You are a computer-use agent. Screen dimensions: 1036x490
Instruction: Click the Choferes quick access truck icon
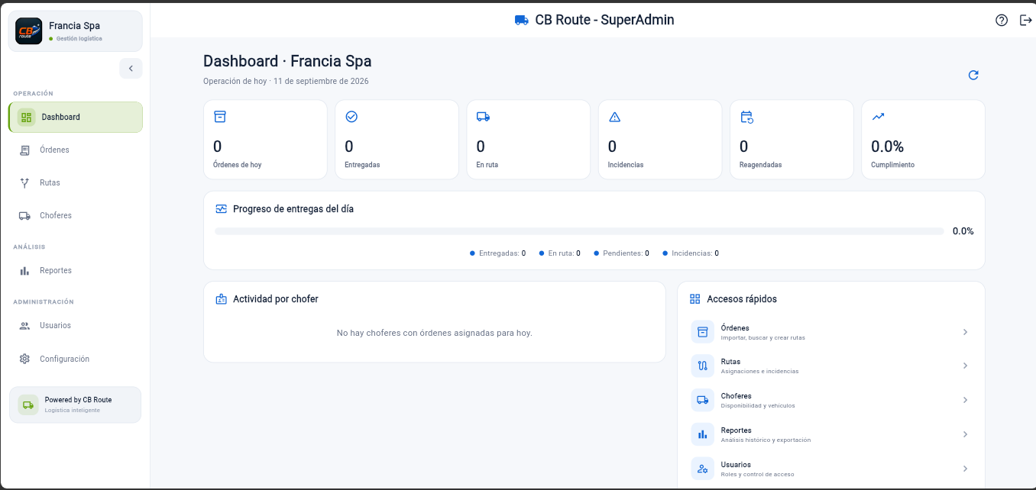pos(702,400)
